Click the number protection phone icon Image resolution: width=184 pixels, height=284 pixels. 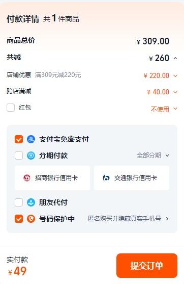pos(31,219)
